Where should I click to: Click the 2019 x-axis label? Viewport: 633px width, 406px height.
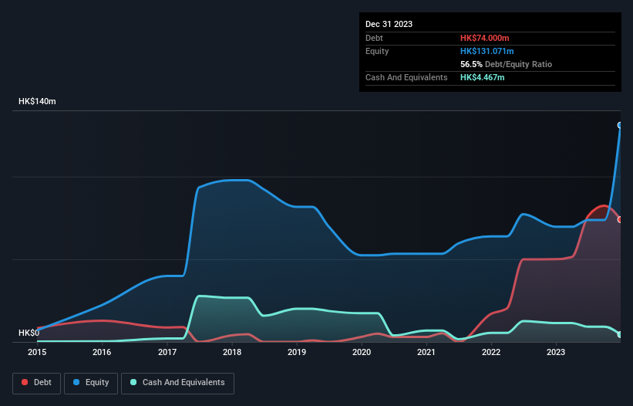pyautogui.click(x=297, y=352)
